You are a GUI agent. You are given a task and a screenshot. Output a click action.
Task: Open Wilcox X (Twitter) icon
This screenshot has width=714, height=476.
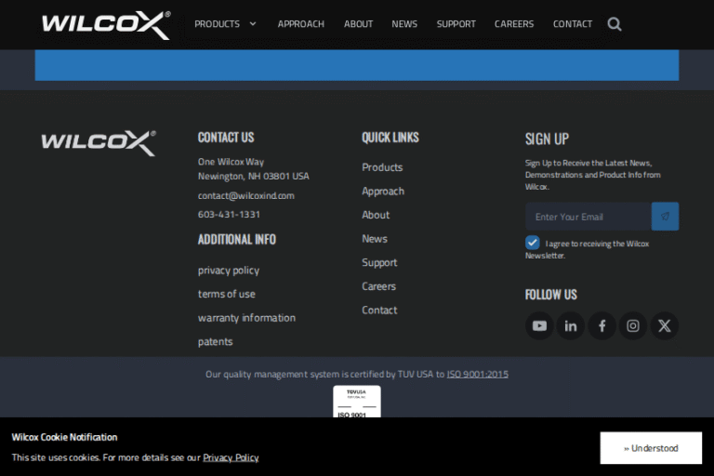(x=664, y=325)
